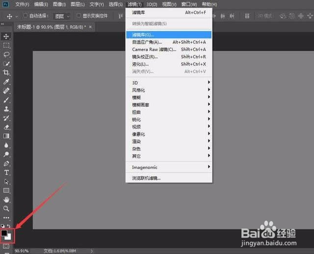The image size is (314, 254).
Task: Select the Dodge tool
Action: point(6,154)
